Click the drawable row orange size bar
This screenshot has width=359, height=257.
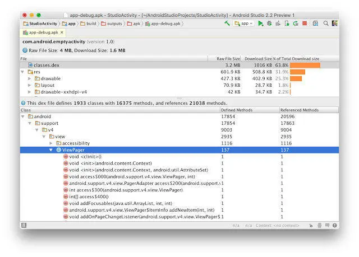pos(296,78)
